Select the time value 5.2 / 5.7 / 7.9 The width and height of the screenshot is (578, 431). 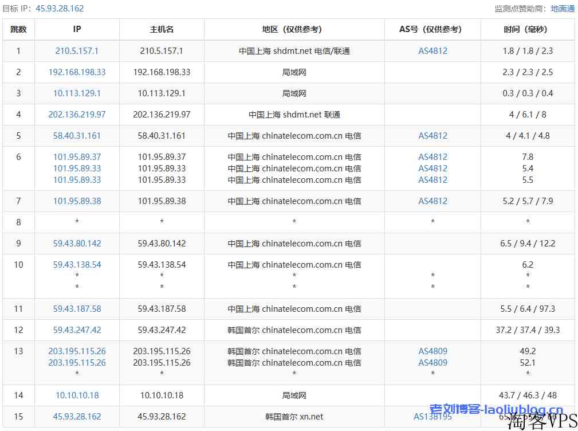pos(528,201)
